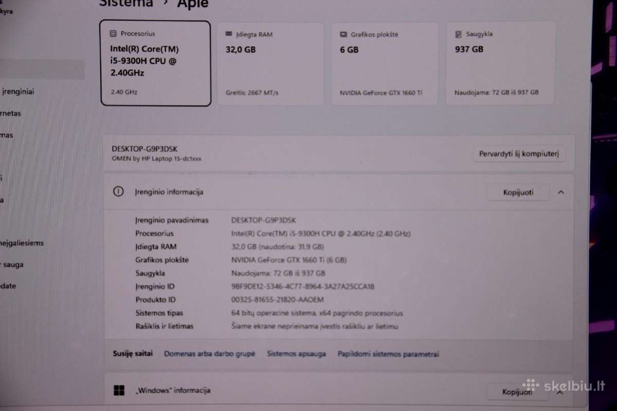Collapse the Windows informacija section
Screen dimensions: 617x411
(560, 392)
